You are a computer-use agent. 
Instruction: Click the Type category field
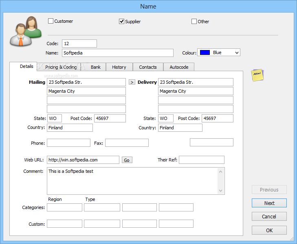[102, 207]
